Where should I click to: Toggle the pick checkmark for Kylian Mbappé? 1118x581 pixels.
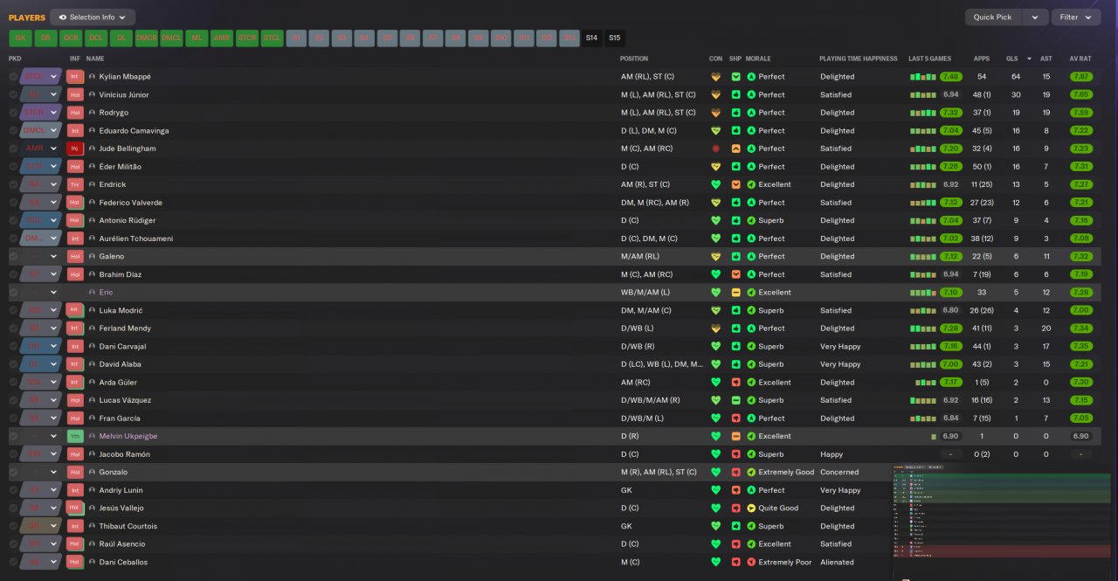13,77
